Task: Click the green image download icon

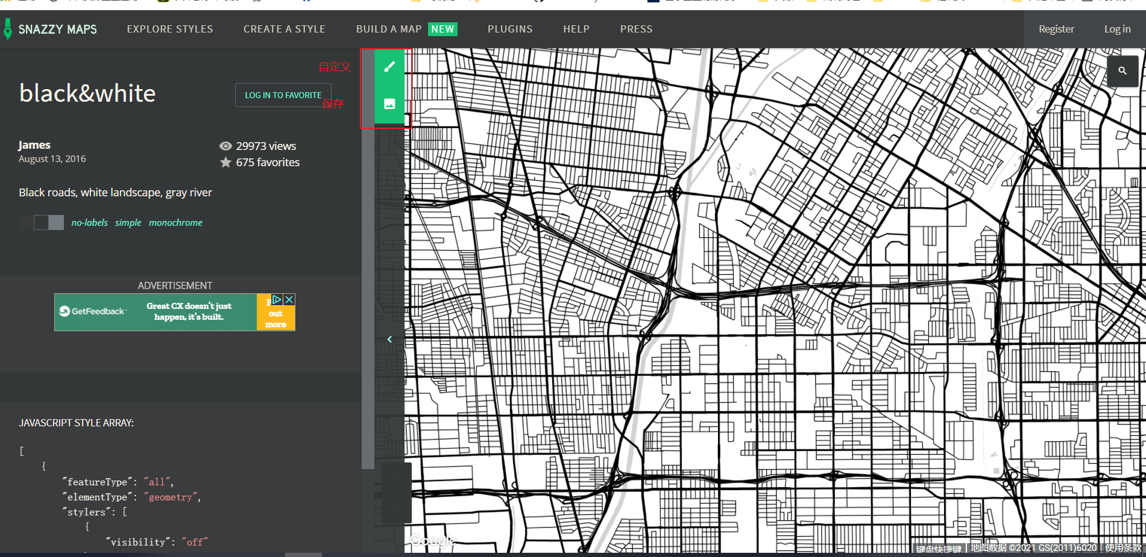Action: tap(389, 104)
